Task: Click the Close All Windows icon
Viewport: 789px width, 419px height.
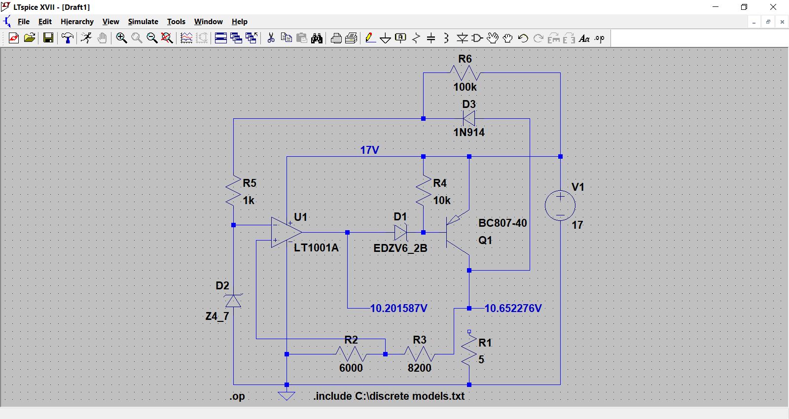Action: 251,38
